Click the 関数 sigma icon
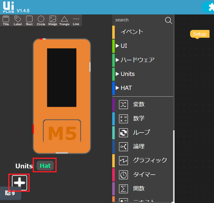The width and height of the screenshot is (214, 203). pos(123,189)
